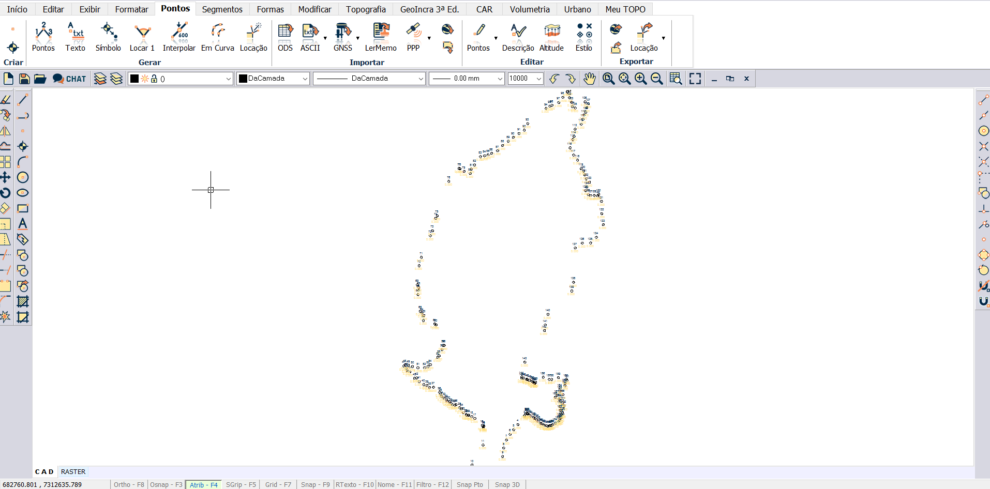The width and height of the screenshot is (990, 489).
Task: Open the Símbolo point creation tool
Action: click(108, 36)
